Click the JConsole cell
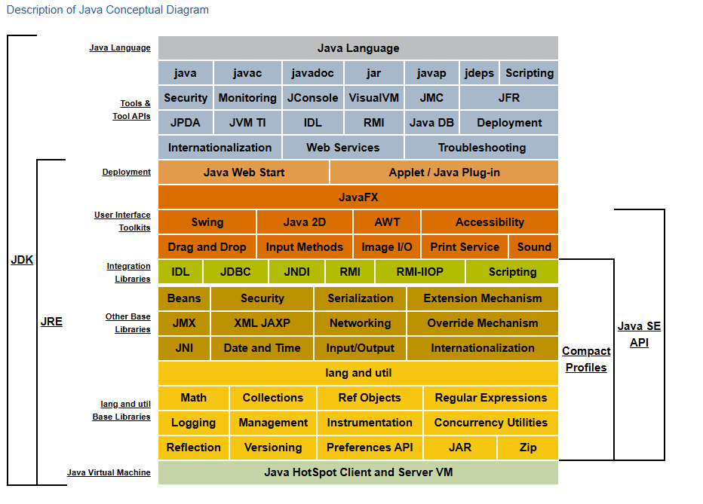 313,98
